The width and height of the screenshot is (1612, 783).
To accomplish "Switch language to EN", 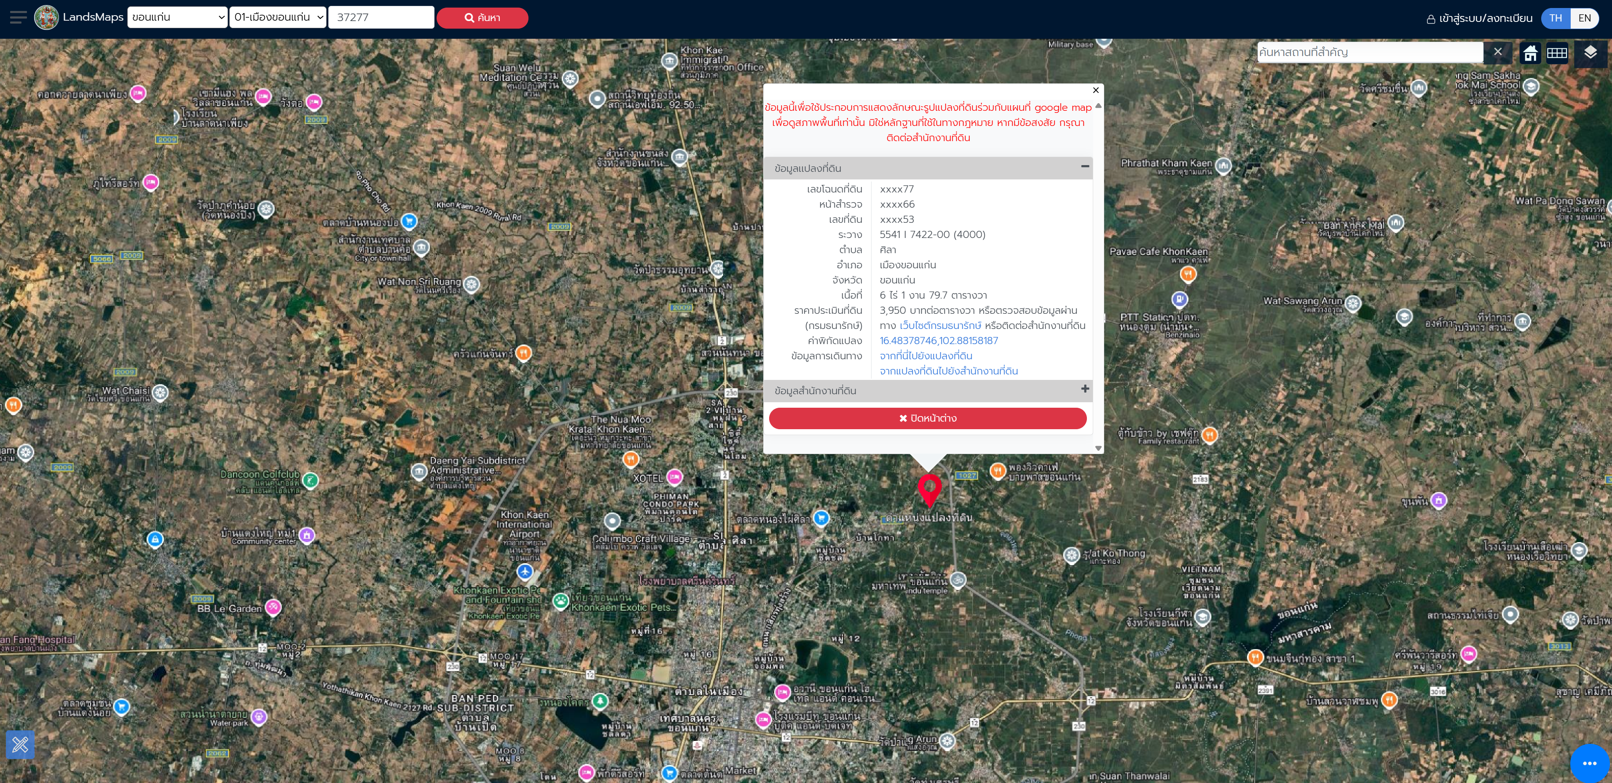I will pyautogui.click(x=1585, y=18).
